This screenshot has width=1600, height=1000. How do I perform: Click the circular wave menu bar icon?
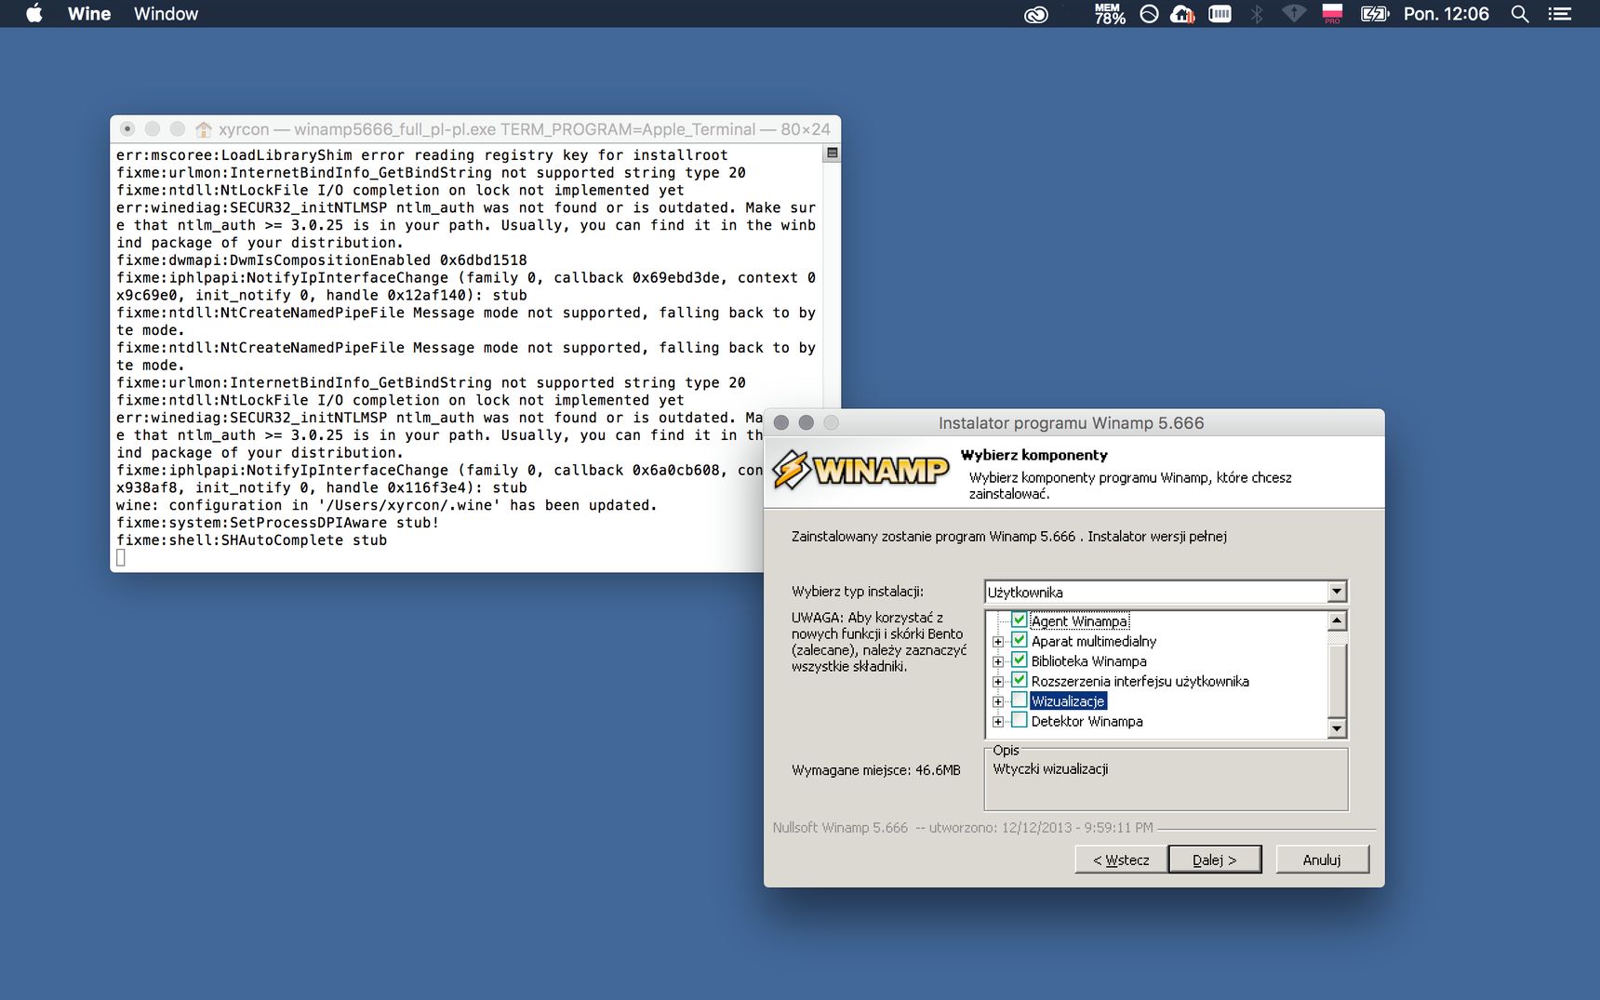1149,14
